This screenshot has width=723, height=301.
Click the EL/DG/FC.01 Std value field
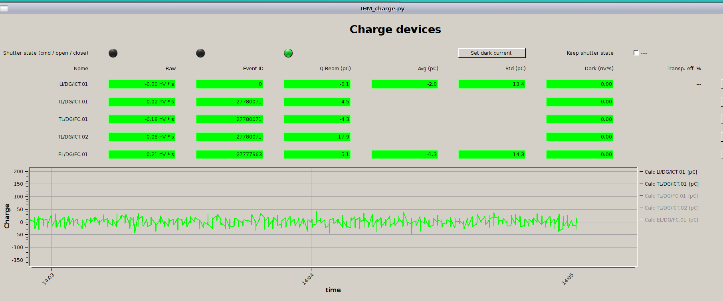point(492,154)
